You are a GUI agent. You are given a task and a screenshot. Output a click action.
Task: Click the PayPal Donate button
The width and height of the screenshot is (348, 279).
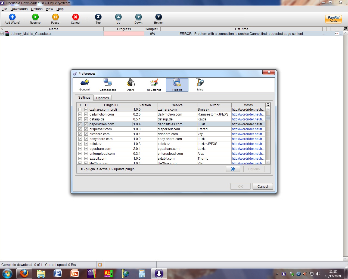click(333, 19)
